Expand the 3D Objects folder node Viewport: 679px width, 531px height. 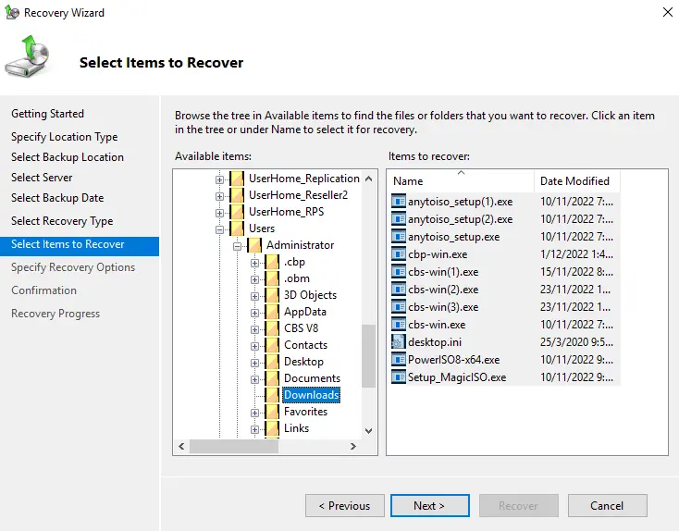coord(255,295)
